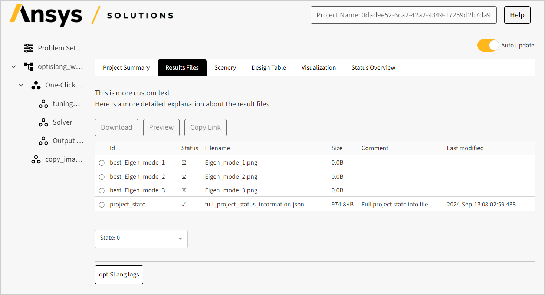Viewport: 545px width, 295px height.
Task: Click the Copy Link button
Action: (206, 127)
